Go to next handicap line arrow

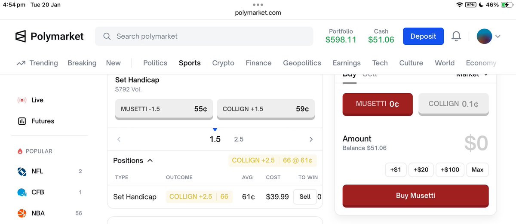pos(311,139)
